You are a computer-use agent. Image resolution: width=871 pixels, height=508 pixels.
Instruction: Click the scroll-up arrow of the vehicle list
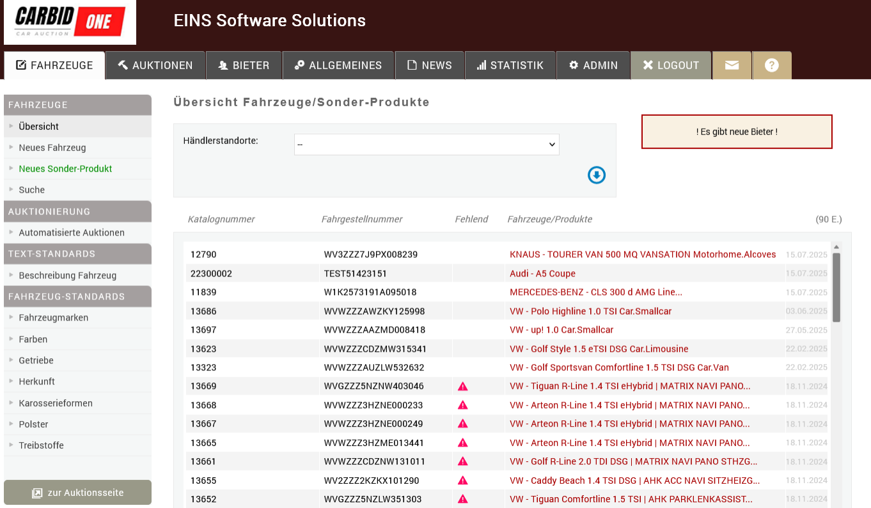pos(836,248)
